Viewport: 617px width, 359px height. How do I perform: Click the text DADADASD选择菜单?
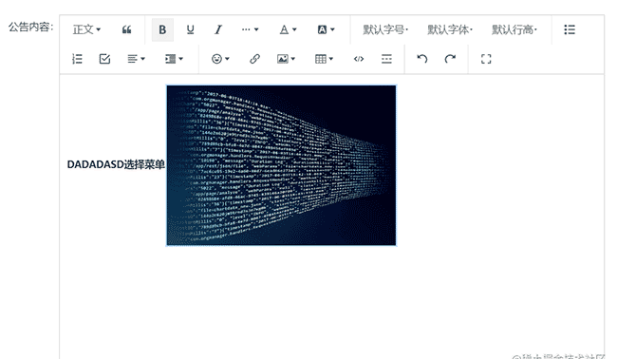coord(116,164)
